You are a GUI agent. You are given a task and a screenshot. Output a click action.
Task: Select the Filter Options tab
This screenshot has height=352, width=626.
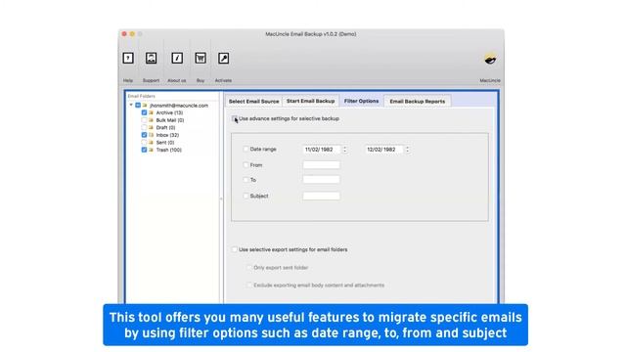(x=361, y=101)
